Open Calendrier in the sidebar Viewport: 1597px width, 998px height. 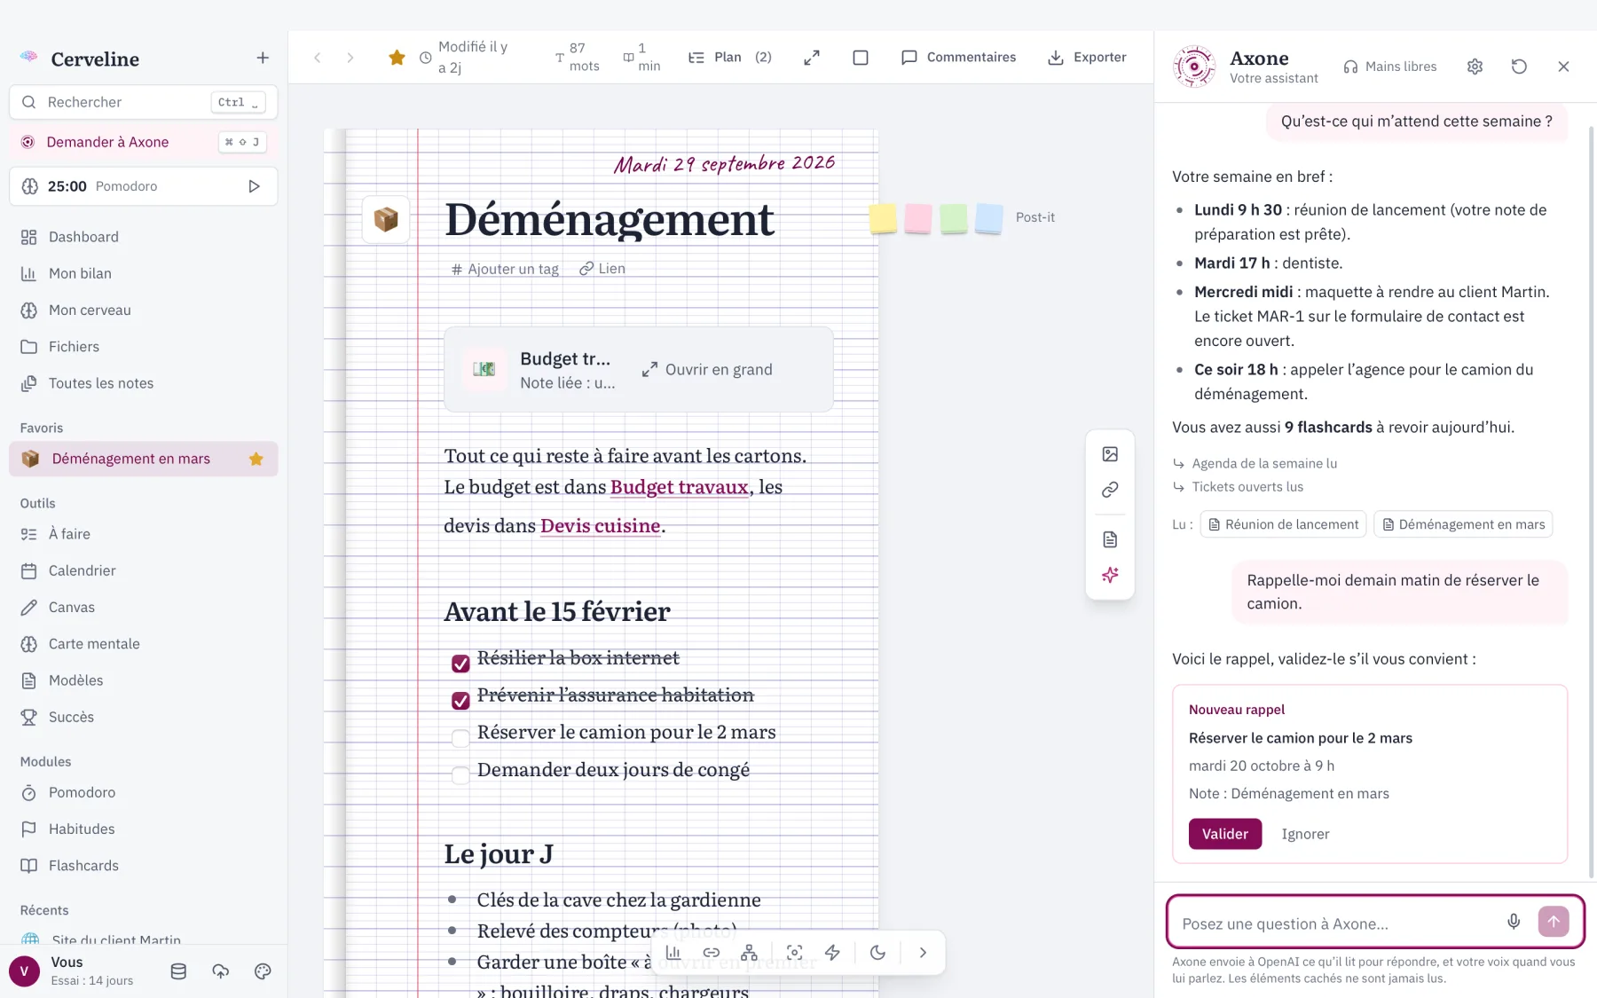pos(143,570)
